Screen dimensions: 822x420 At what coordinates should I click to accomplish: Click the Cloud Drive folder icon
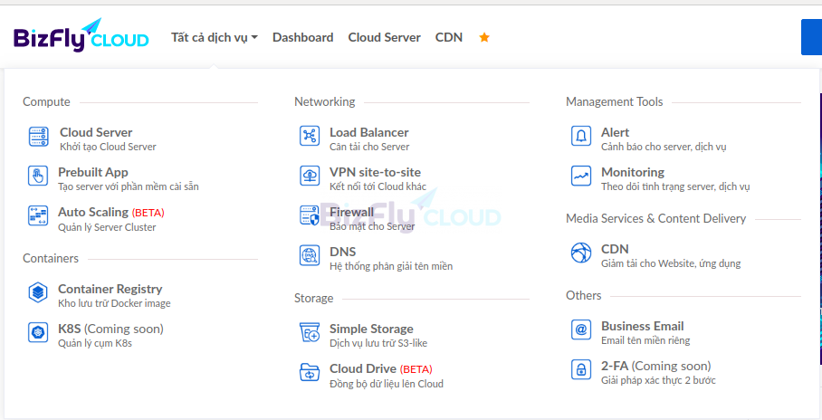(x=310, y=372)
